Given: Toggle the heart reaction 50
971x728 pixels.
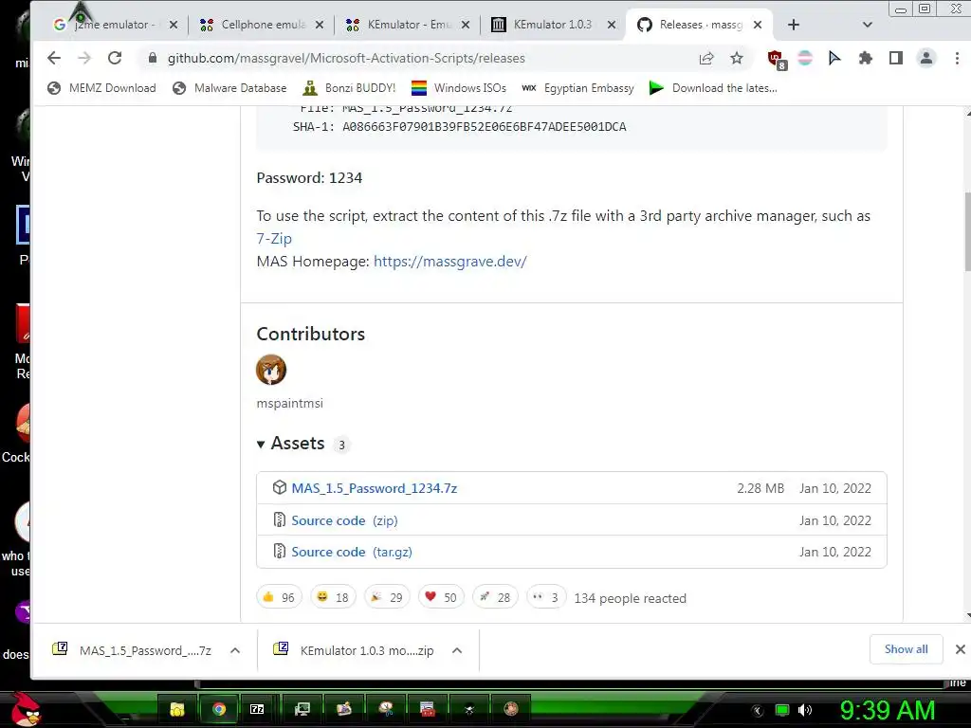Looking at the screenshot, I should [441, 597].
